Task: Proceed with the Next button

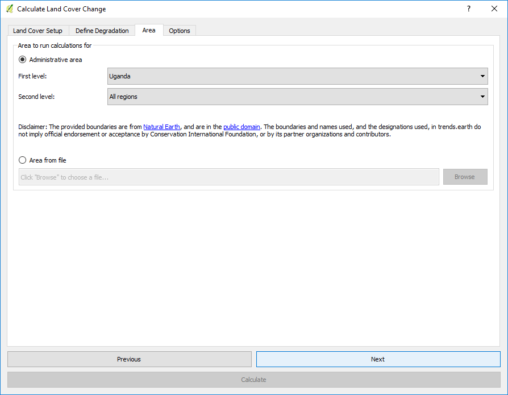Action: (x=378, y=359)
